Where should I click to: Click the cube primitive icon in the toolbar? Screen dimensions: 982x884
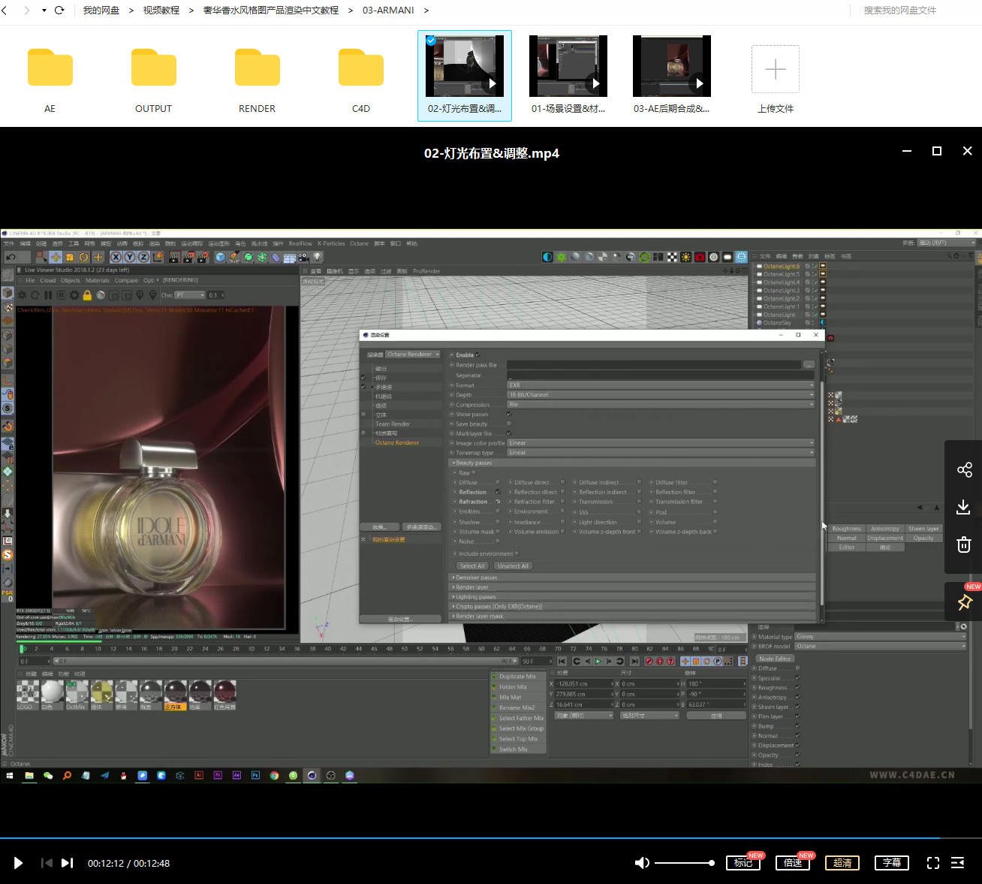click(x=220, y=257)
